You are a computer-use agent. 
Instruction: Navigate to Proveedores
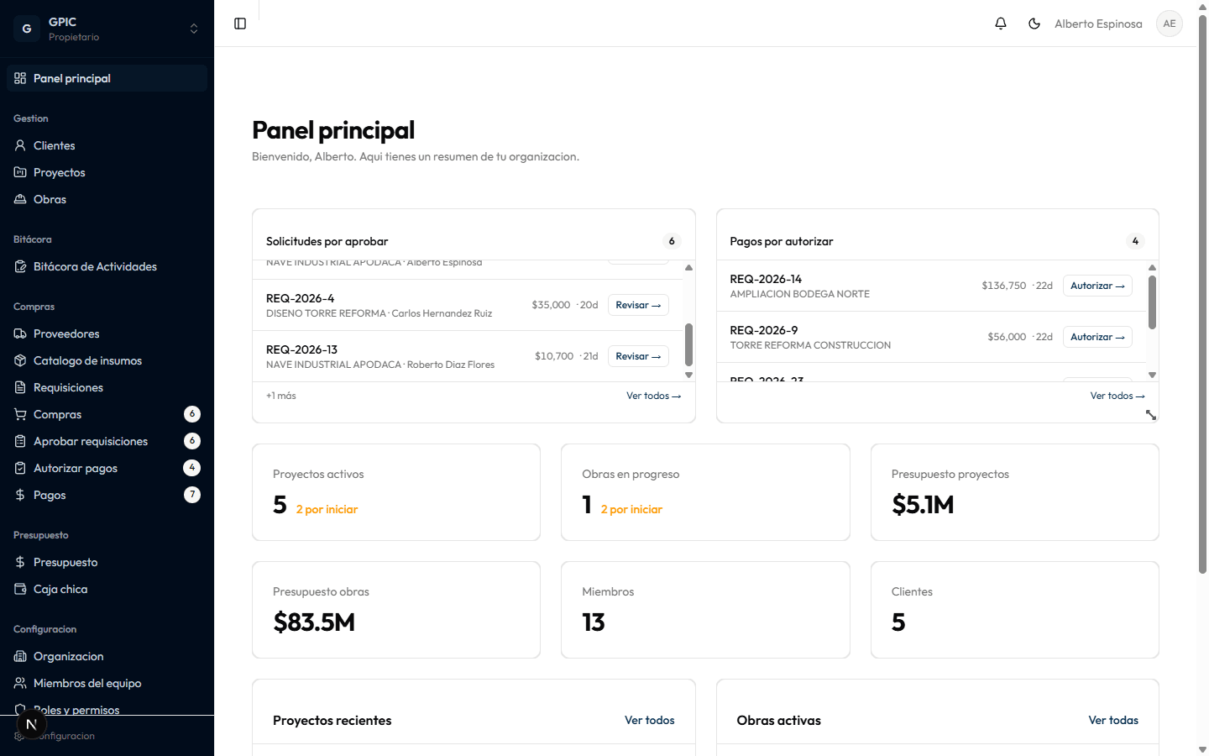pyautogui.click(x=107, y=333)
